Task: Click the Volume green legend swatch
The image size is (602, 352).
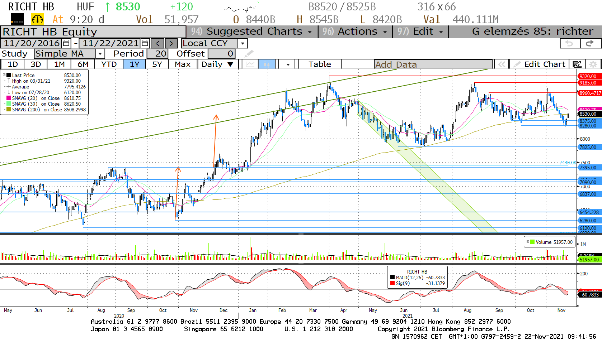Action: tap(532, 242)
